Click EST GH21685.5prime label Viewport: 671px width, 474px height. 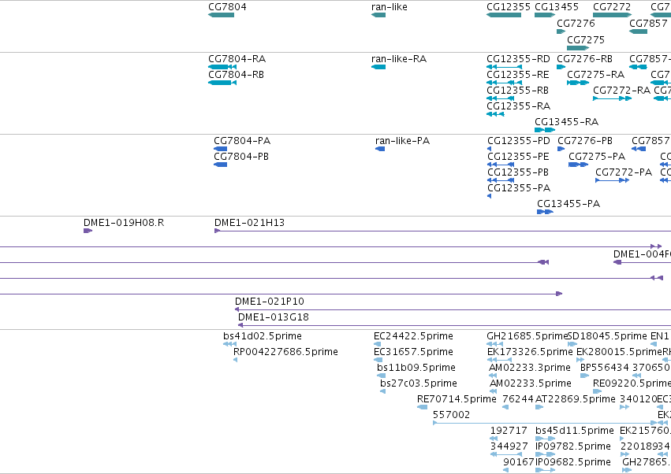click(527, 336)
